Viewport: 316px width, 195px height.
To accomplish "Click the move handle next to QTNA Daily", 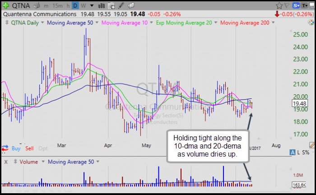I will 7,23.
